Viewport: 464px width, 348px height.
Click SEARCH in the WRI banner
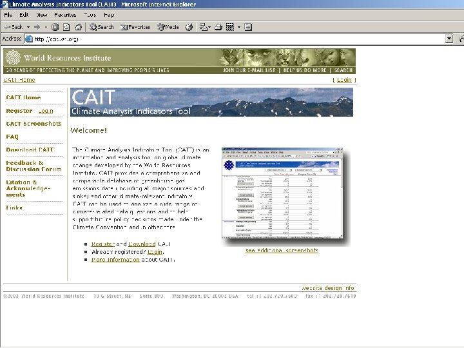pos(343,70)
